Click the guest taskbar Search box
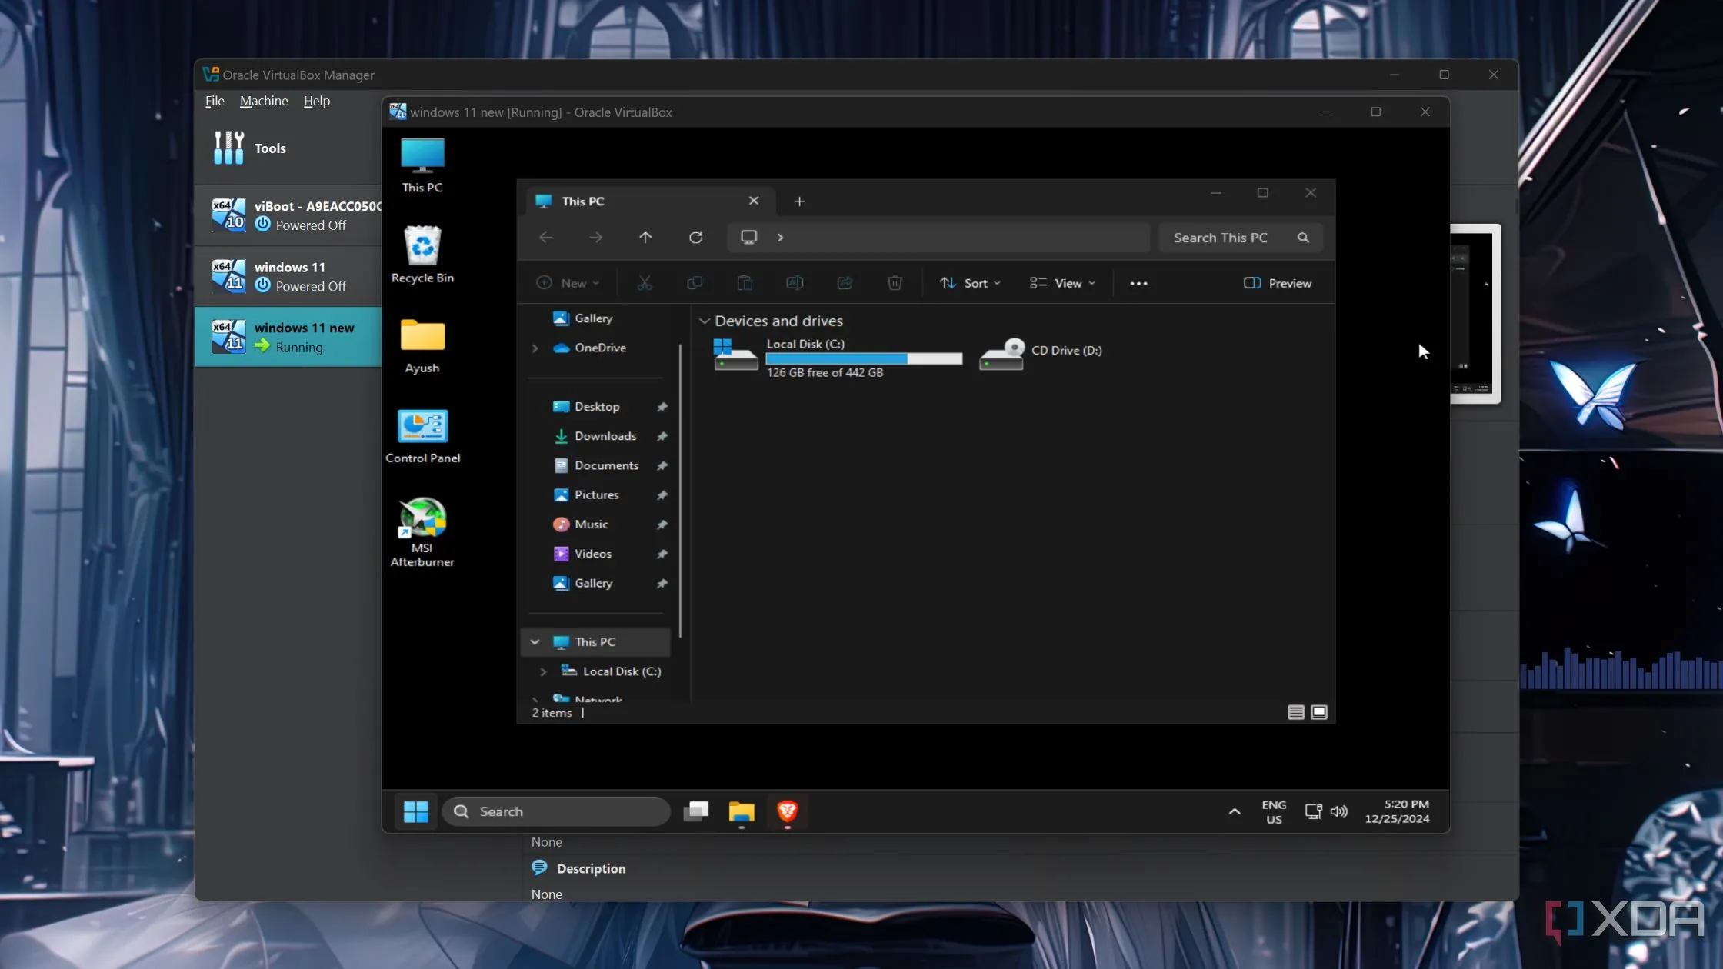The width and height of the screenshot is (1723, 969). pyautogui.click(x=556, y=811)
